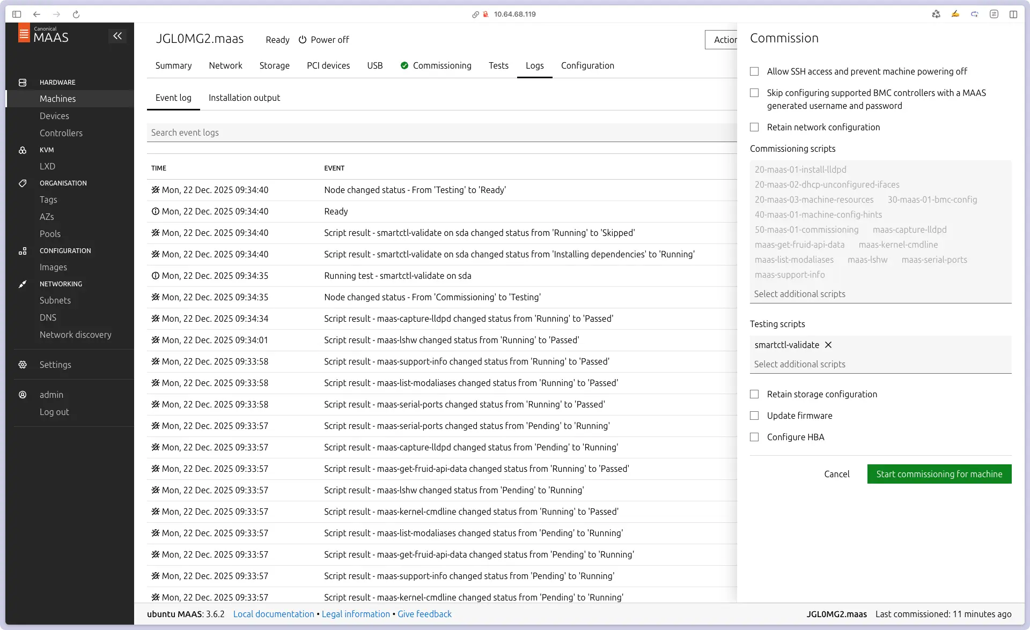Reload the page with the browser refresh icon

pyautogui.click(x=76, y=14)
